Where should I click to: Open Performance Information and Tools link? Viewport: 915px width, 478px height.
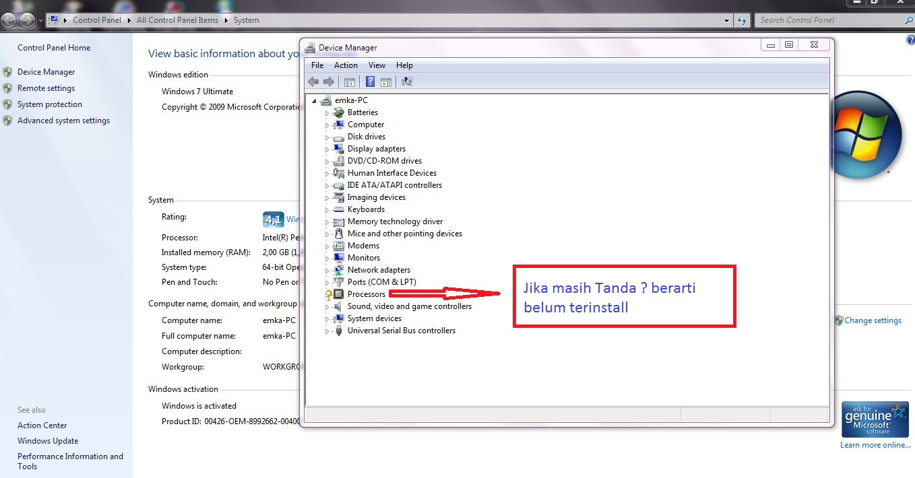tap(70, 461)
